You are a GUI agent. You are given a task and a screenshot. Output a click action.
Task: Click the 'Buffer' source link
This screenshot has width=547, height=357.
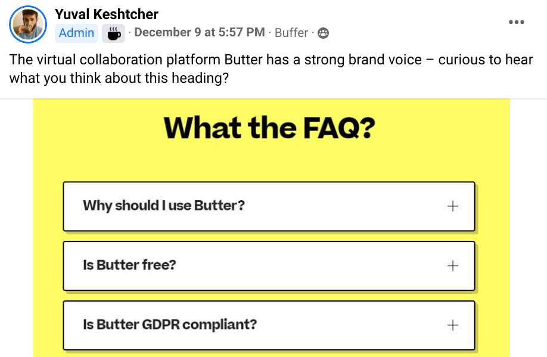[291, 33]
